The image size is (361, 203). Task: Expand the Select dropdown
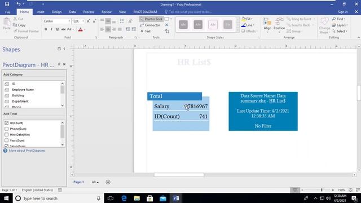(340, 31)
